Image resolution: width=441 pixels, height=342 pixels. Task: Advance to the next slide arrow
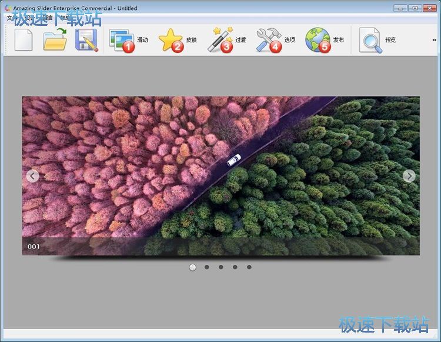coord(409,176)
